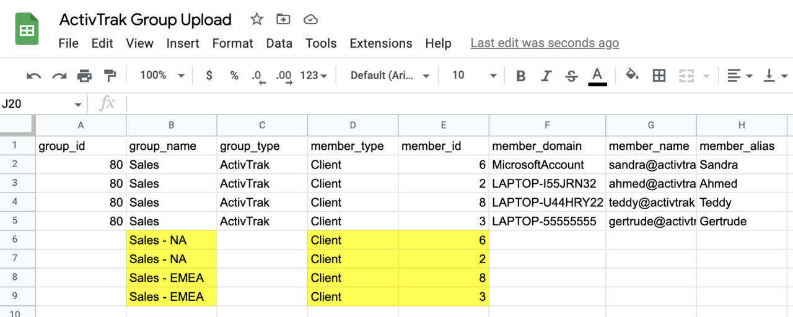Select row 6 header
This screenshot has width=793, height=317.
(17, 240)
